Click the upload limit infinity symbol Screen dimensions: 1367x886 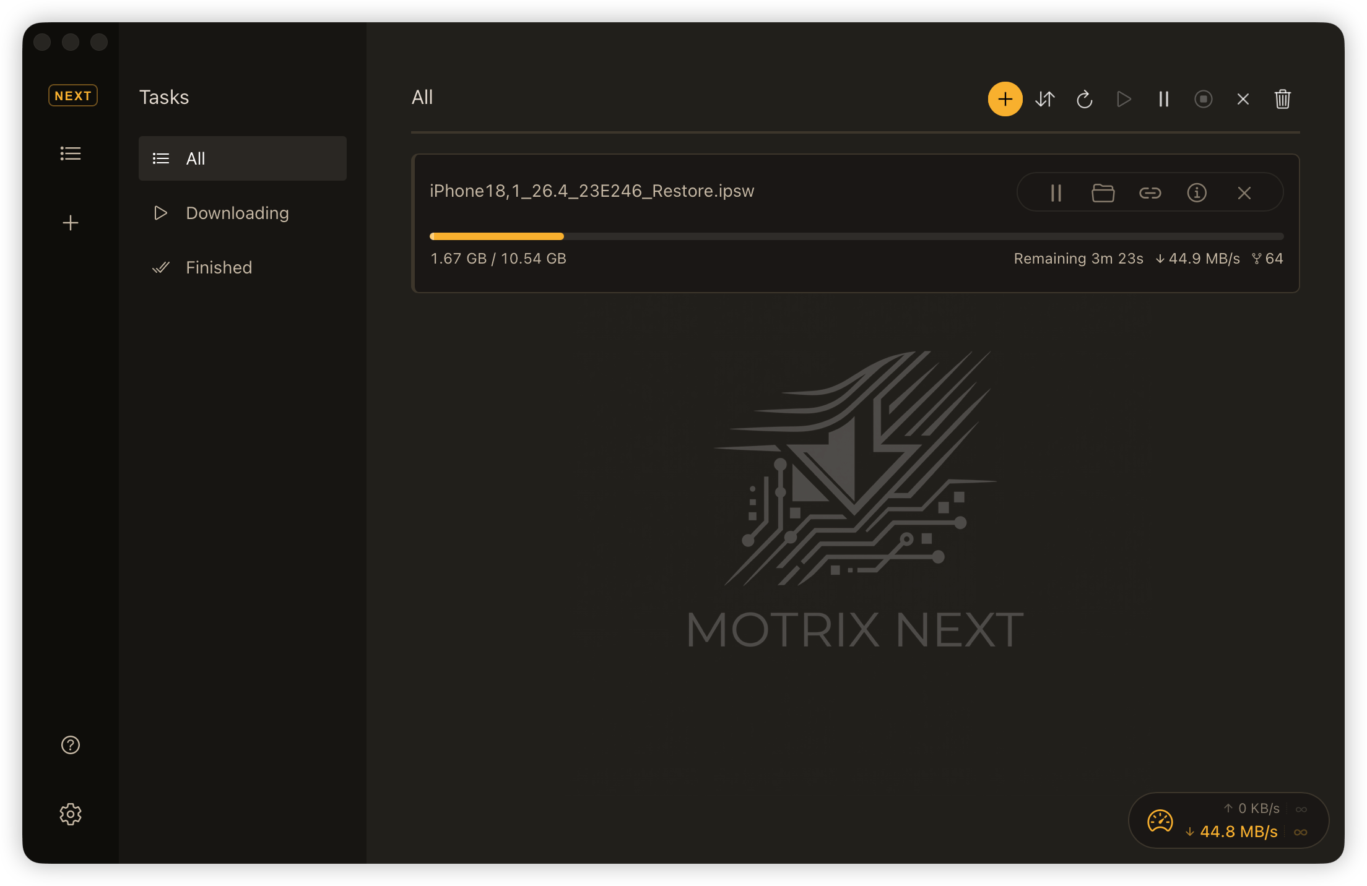pos(1301,809)
